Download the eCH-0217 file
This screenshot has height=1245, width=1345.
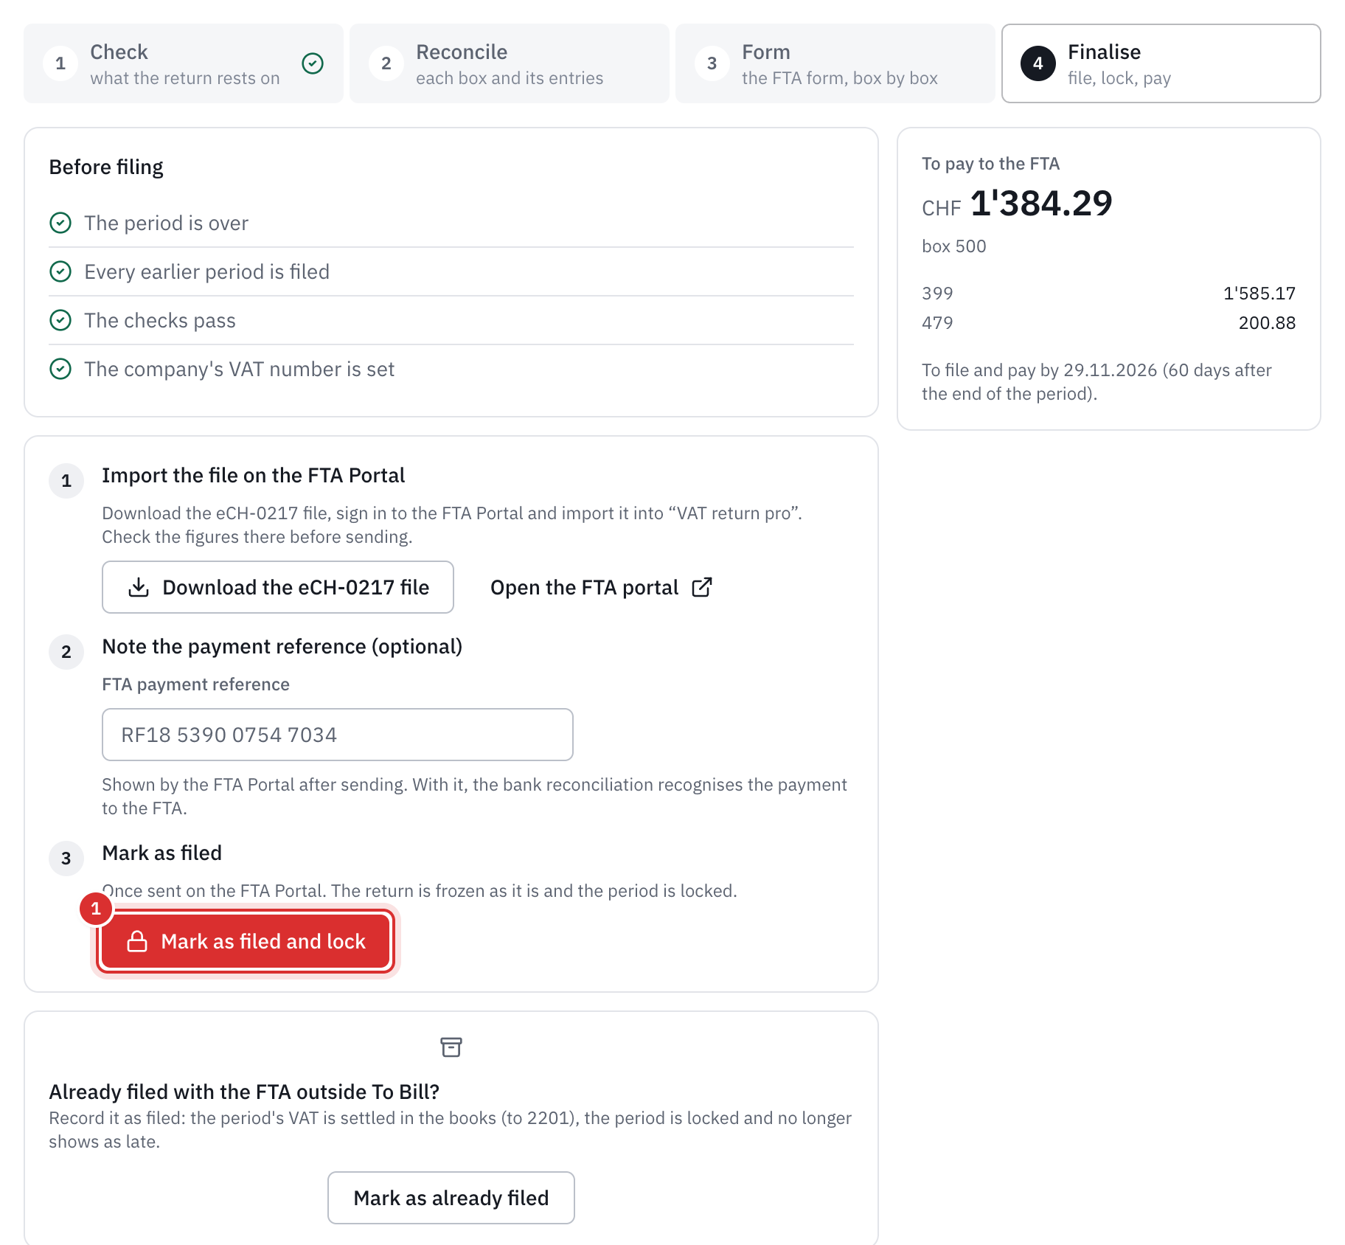tap(278, 587)
